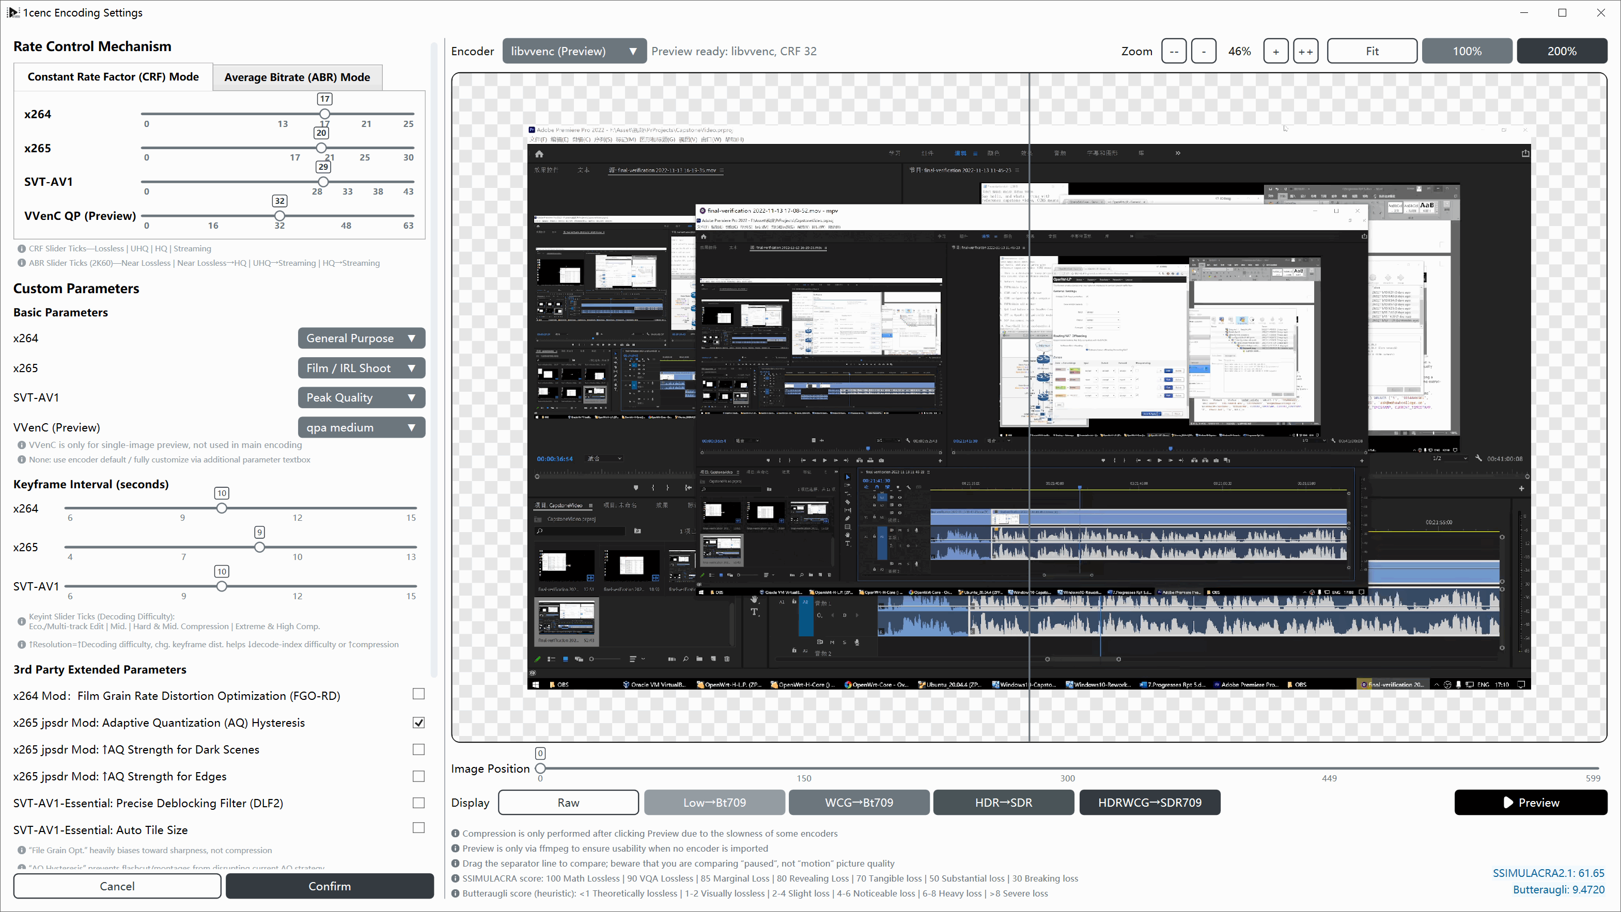The image size is (1621, 912).
Task: Open the Encoder libvvenc (Preview) dropdown
Action: (x=574, y=51)
